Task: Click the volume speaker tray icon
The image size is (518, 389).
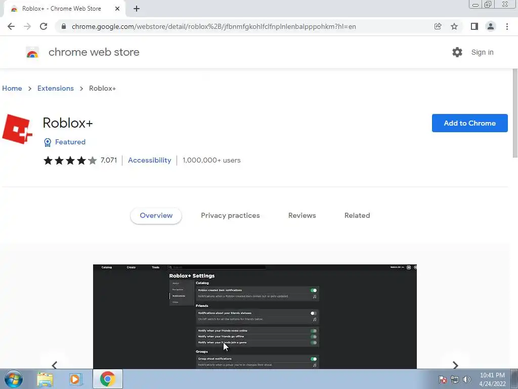Action: [467, 379]
